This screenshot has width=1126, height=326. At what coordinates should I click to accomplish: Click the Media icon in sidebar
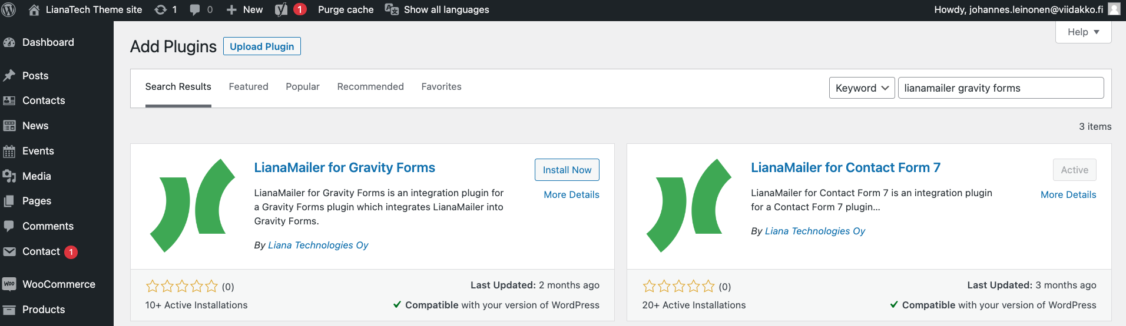click(x=9, y=176)
